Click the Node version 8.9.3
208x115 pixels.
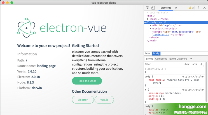pyautogui.click(x=31, y=82)
